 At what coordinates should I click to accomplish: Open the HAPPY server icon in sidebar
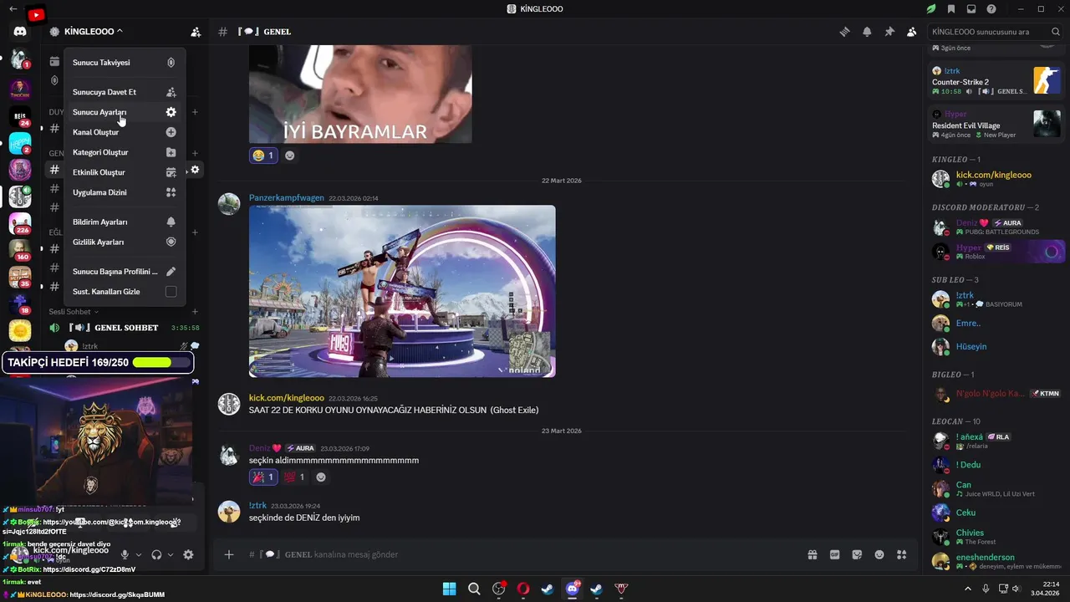[x=20, y=144]
